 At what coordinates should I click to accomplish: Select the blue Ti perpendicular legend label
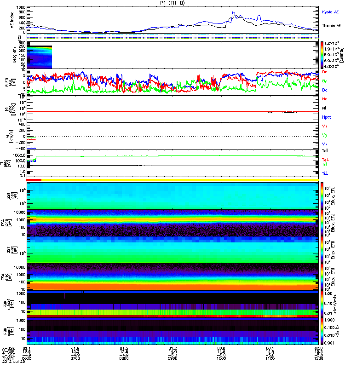325,173
